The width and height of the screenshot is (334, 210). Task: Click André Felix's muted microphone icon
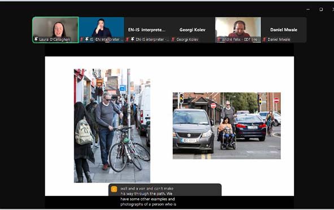pyautogui.click(x=219, y=39)
